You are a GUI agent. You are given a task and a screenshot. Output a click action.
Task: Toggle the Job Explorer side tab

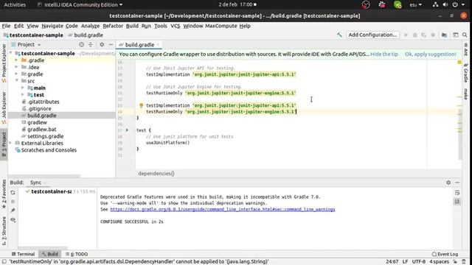(x=4, y=108)
